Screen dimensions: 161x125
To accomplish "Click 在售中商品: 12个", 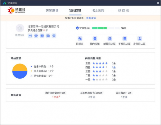I will pos(43,66).
